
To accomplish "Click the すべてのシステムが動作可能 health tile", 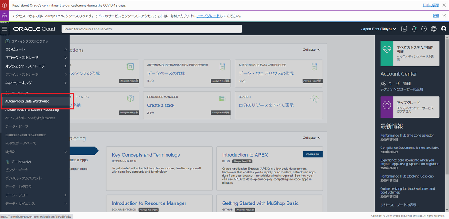I will [410, 53].
